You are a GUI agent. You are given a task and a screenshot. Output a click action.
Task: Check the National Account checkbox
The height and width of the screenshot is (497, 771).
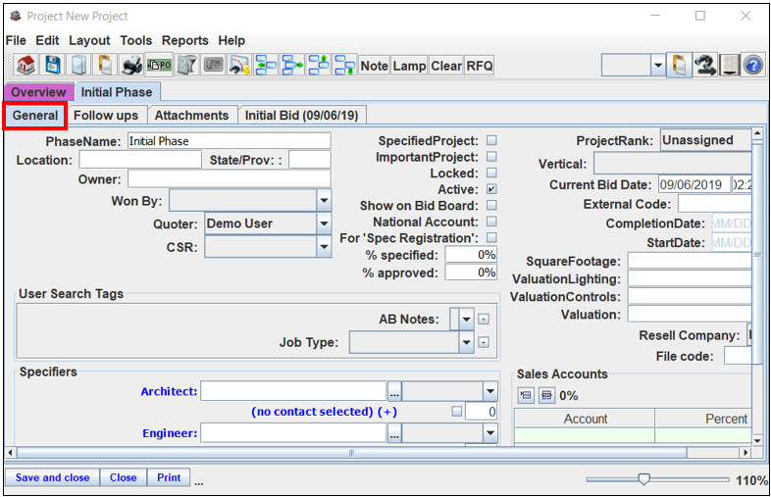click(491, 222)
